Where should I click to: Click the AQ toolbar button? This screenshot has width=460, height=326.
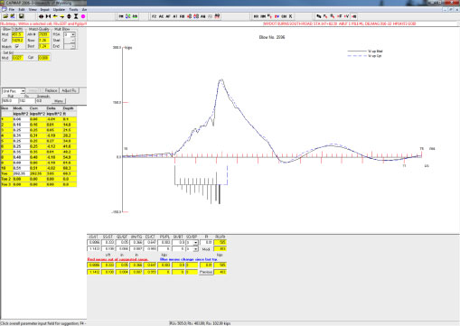click(x=203, y=16)
